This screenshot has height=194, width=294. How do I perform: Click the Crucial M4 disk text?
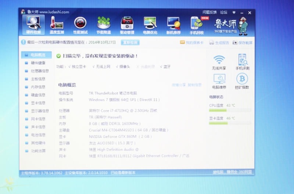[x=129, y=130]
